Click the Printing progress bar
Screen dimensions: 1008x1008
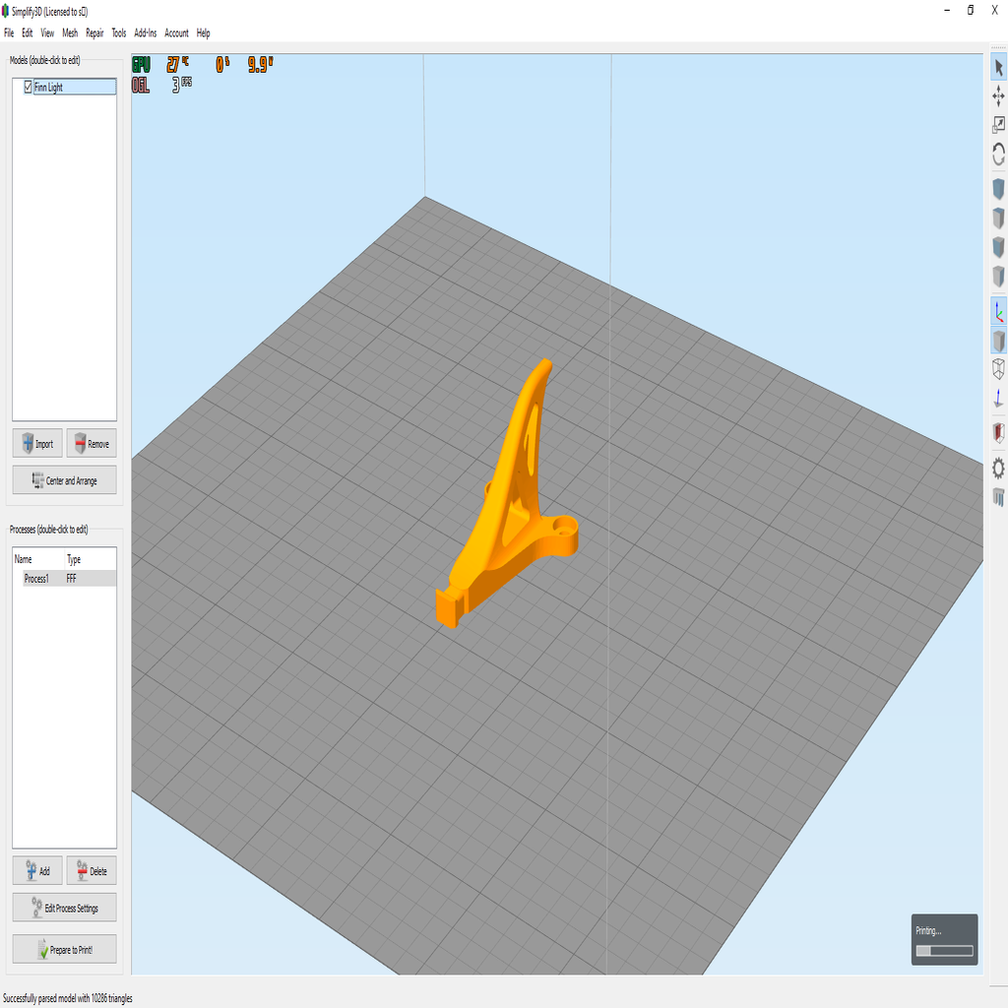944,951
